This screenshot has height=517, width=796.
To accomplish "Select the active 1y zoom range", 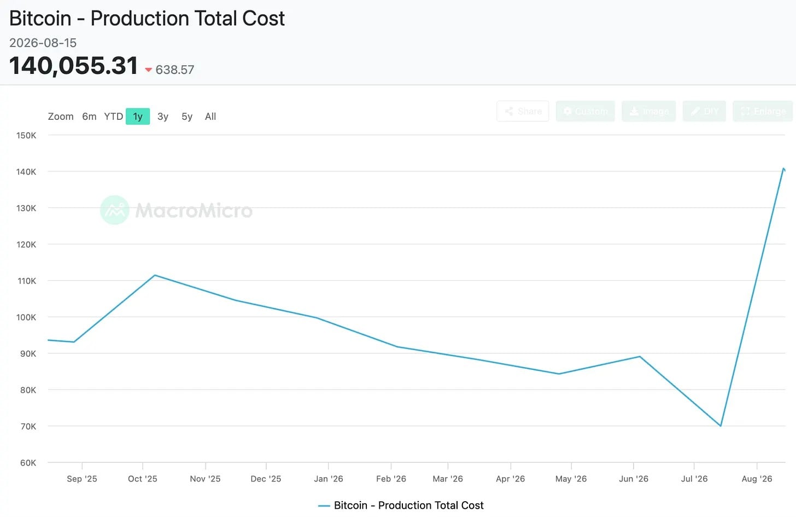I will coord(138,117).
